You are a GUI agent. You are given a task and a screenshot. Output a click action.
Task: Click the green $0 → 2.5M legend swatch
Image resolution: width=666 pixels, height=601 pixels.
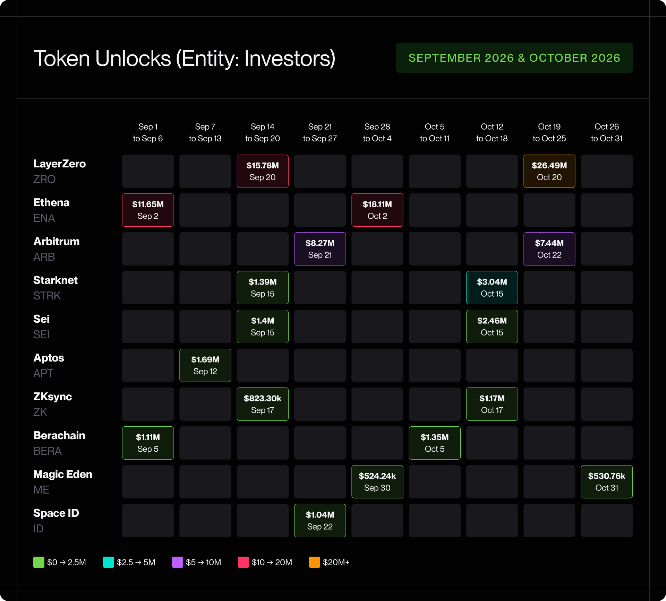coord(39,562)
